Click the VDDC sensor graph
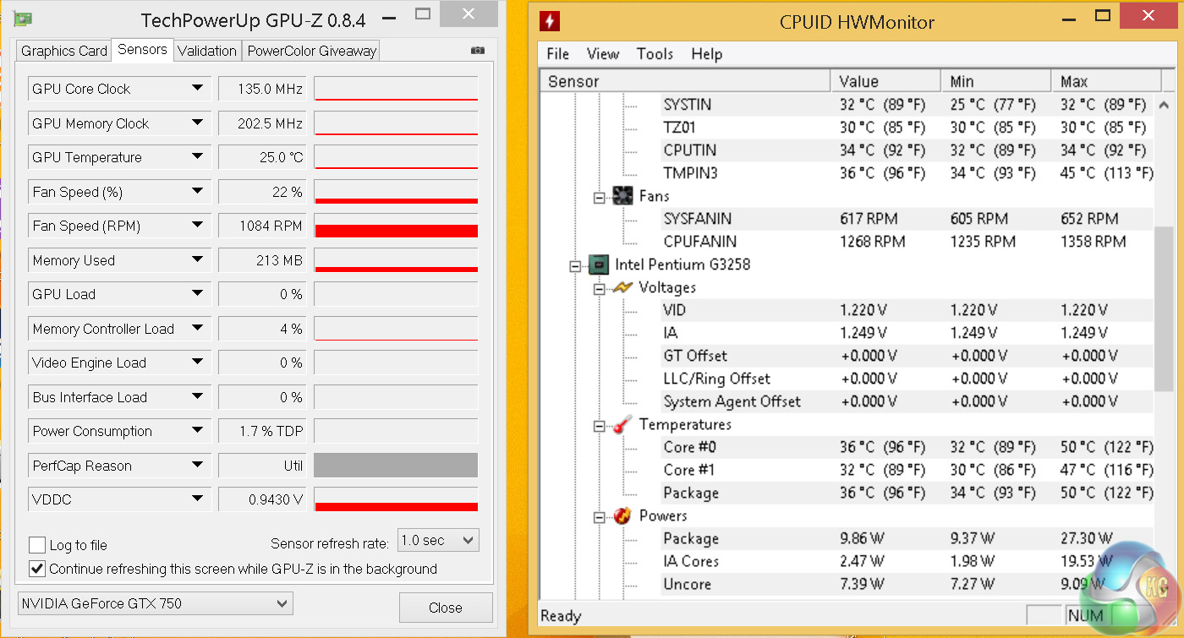Screen dimensions: 1184x638 (x=396, y=500)
